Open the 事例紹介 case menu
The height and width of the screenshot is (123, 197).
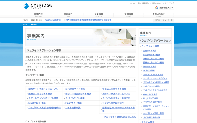click(x=68, y=15)
